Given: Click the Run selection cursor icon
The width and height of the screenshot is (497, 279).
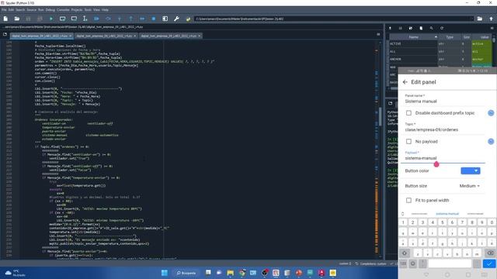Looking at the screenshot, I should pos(85,19).
